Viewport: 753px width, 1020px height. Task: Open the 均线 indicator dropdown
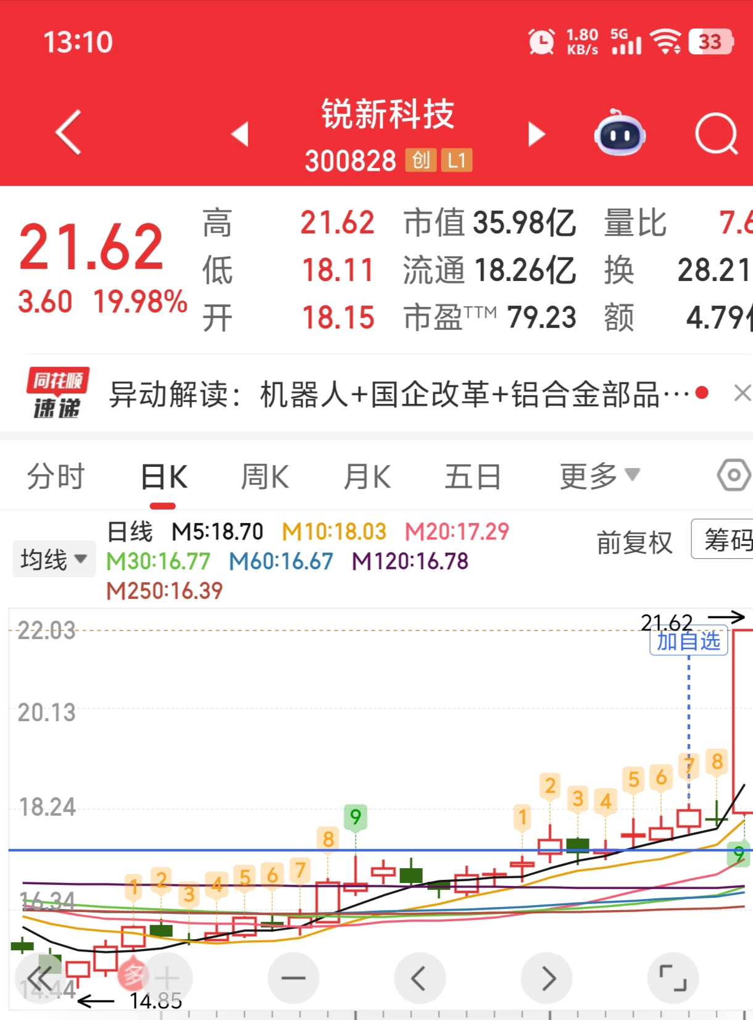54,559
